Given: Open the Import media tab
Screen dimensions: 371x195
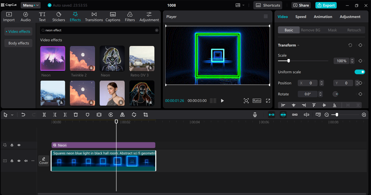Looking at the screenshot, I should pyautogui.click(x=9, y=17).
